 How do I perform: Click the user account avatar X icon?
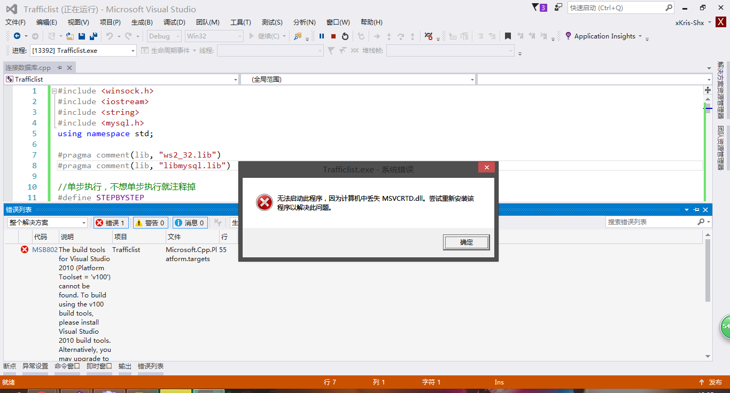point(721,22)
